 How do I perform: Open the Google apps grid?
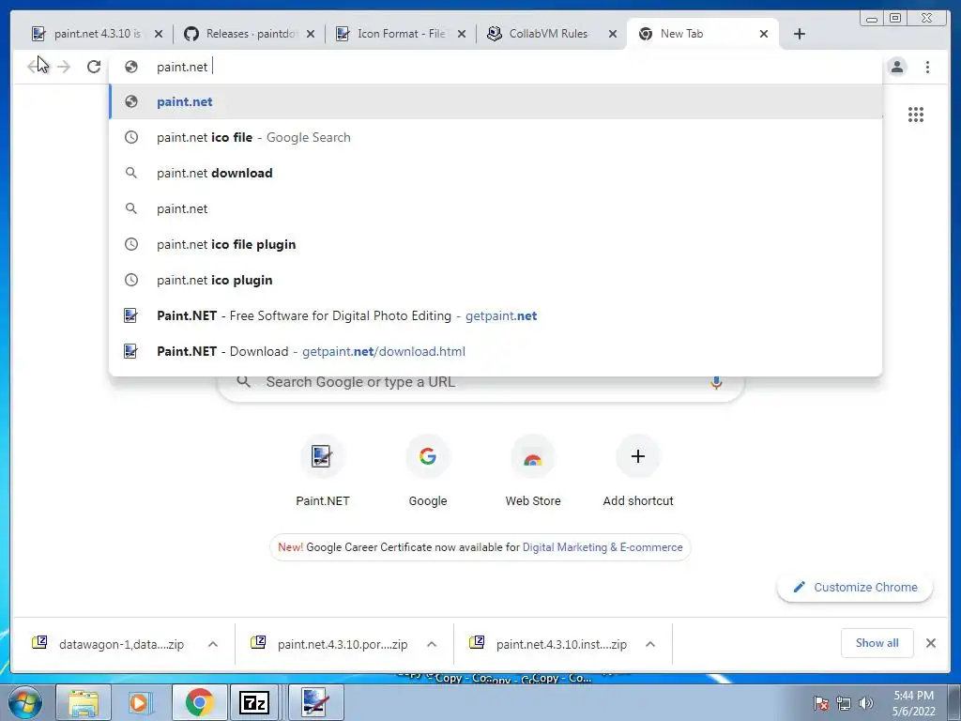click(x=916, y=115)
